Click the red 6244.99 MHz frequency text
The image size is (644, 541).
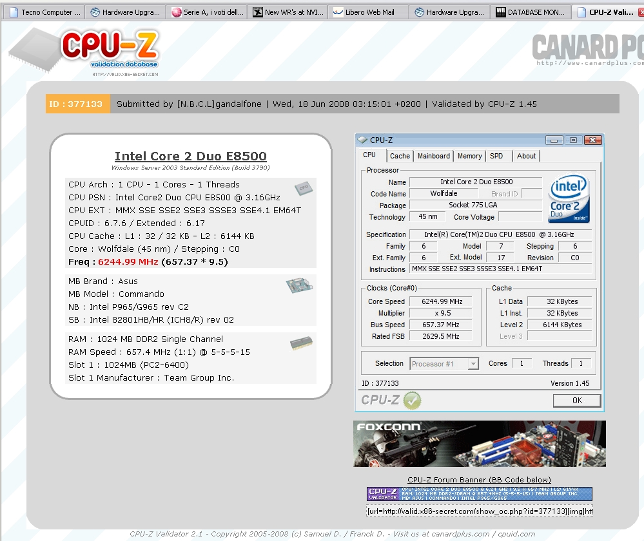[128, 262]
